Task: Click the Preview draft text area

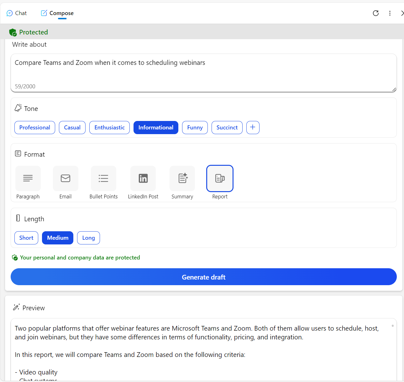Action: 204,349
